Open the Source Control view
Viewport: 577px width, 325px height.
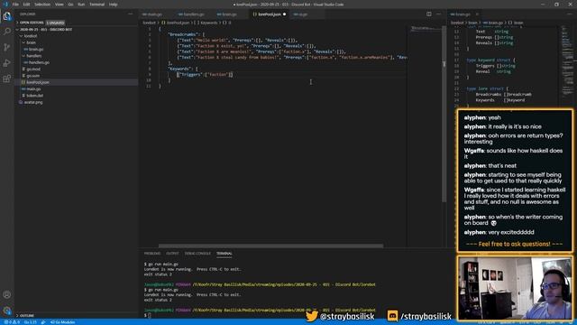[x=7, y=47]
